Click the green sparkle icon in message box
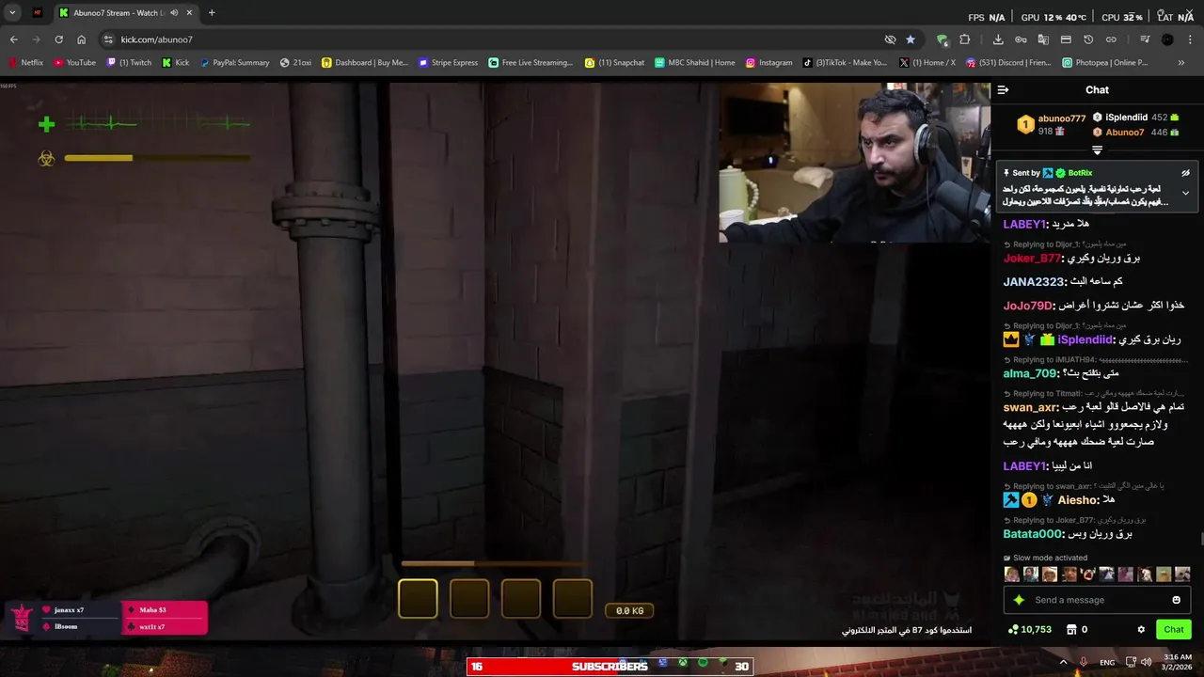 (1019, 600)
